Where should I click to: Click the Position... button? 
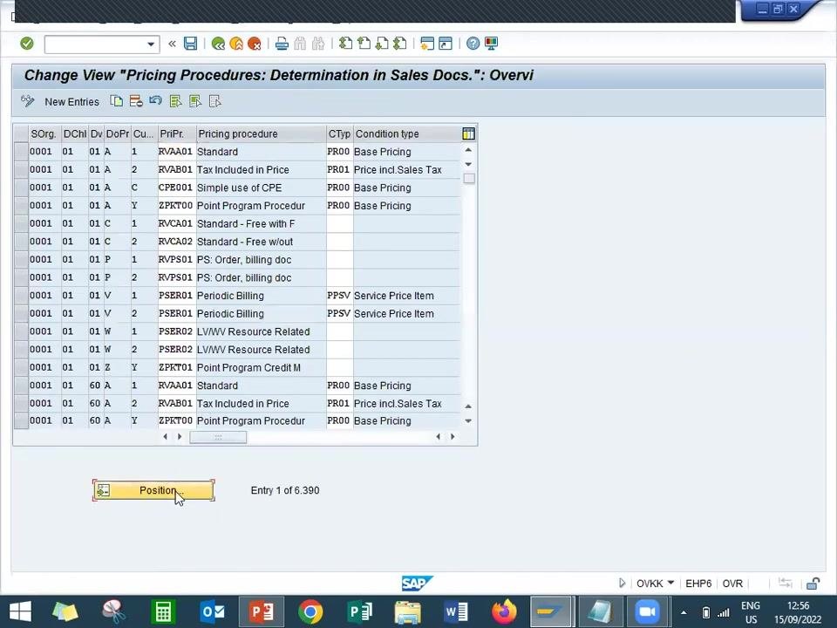(x=153, y=490)
